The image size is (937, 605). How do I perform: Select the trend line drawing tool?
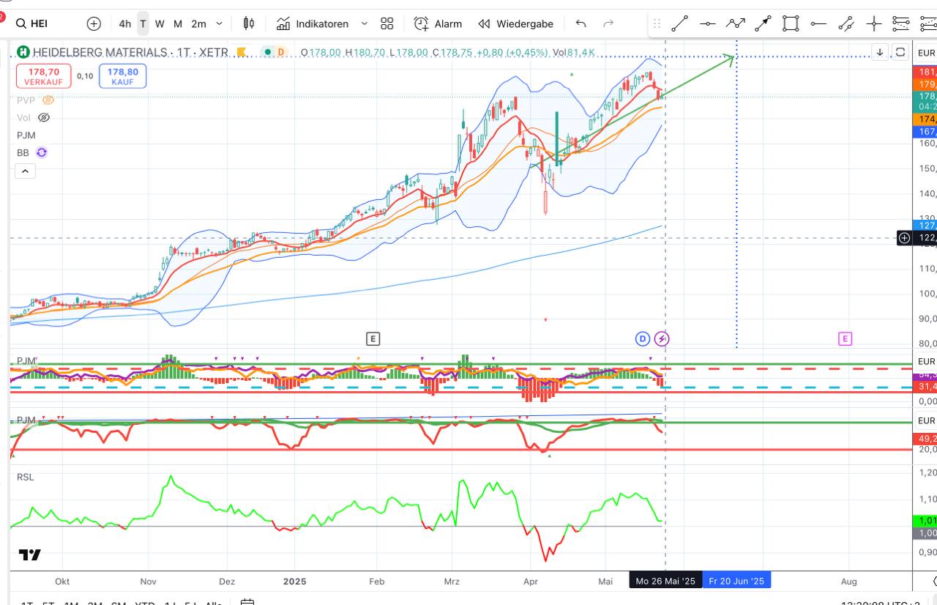(x=679, y=23)
